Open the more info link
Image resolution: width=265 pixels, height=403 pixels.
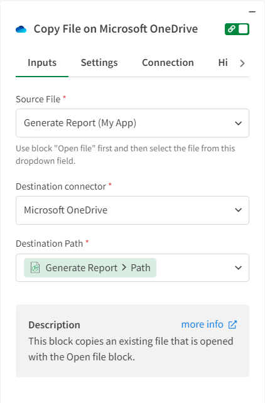click(202, 325)
